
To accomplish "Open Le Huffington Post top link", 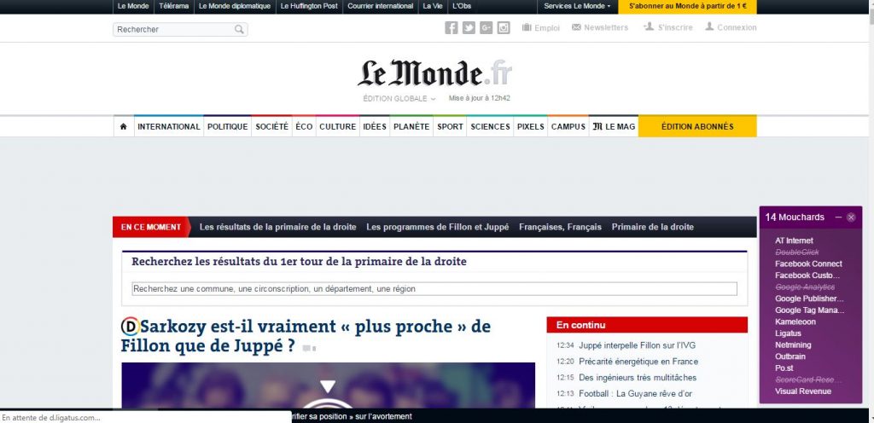I will [x=309, y=6].
